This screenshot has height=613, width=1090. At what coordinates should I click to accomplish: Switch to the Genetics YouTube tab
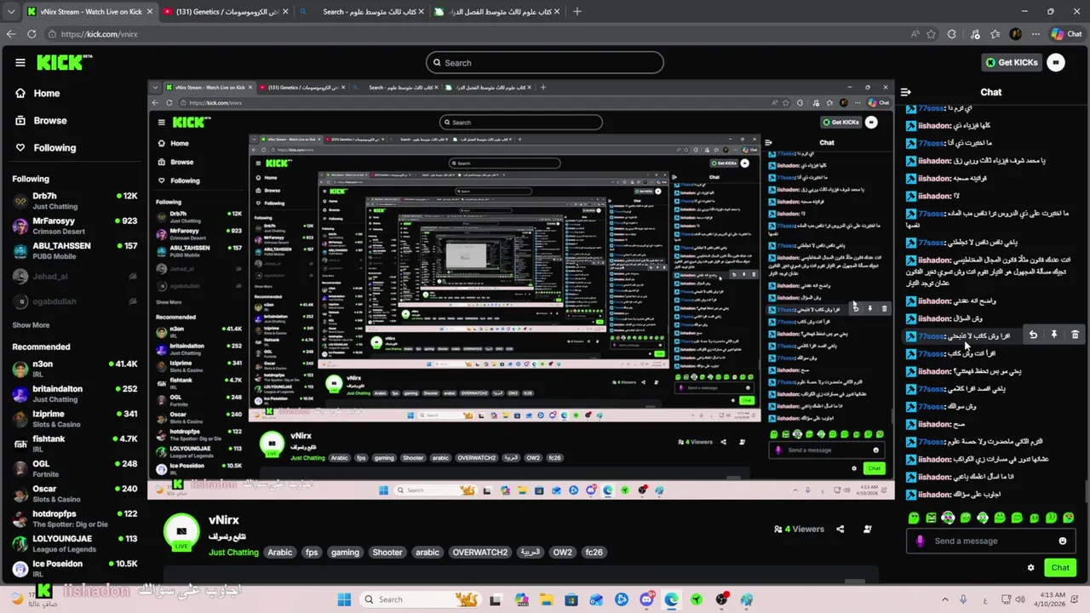pyautogui.click(x=224, y=12)
